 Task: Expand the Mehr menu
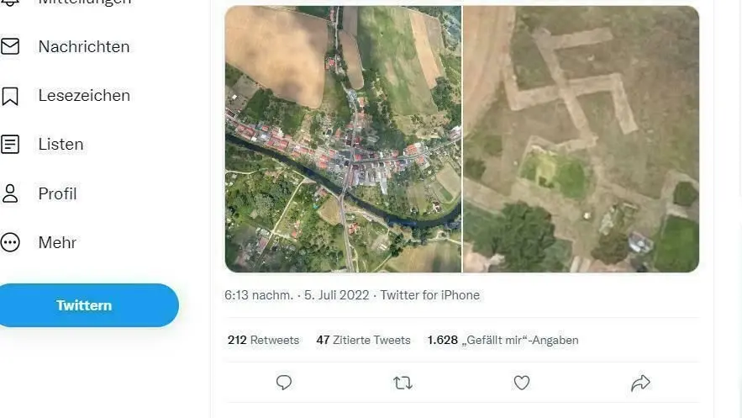[57, 243]
